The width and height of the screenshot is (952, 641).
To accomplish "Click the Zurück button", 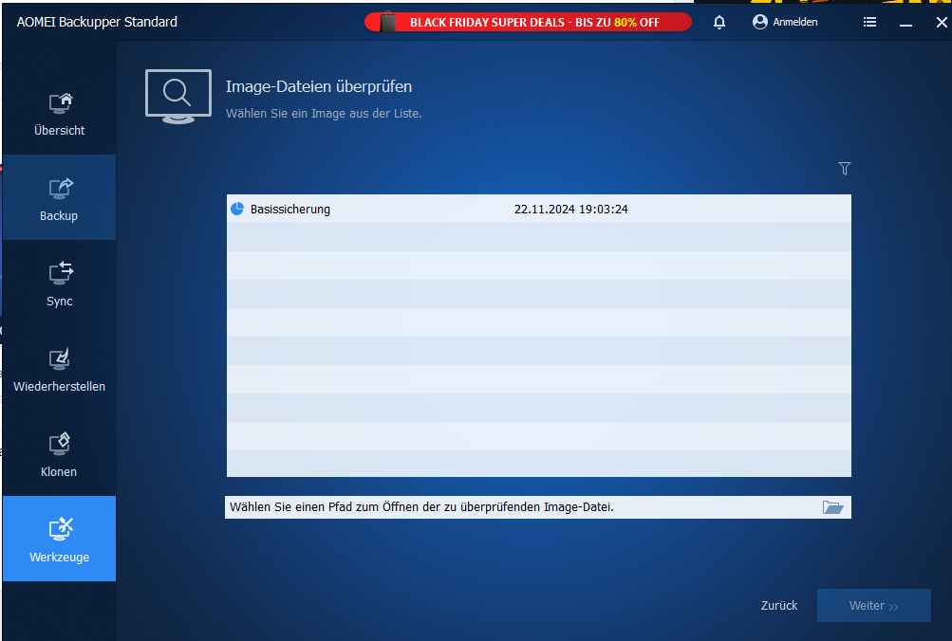I will tap(779, 605).
